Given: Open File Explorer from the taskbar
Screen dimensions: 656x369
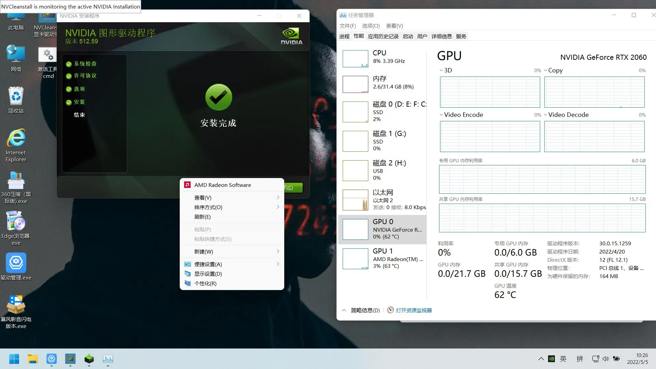Looking at the screenshot, I should pyautogui.click(x=33, y=359).
